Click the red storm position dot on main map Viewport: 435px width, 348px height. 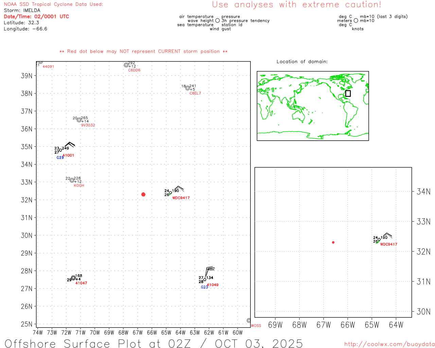(x=143, y=194)
